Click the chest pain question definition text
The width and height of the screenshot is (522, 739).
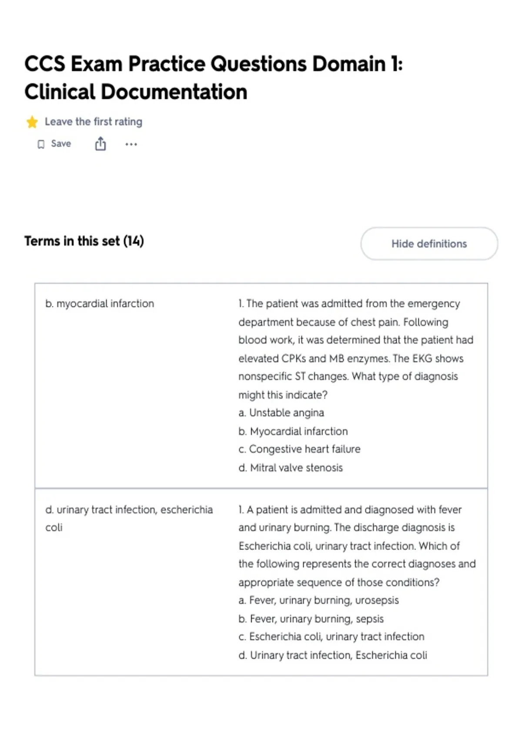(x=356, y=349)
